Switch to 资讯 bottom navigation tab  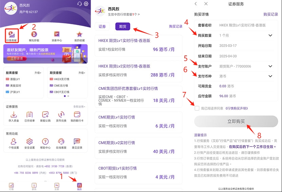(34, 187)
